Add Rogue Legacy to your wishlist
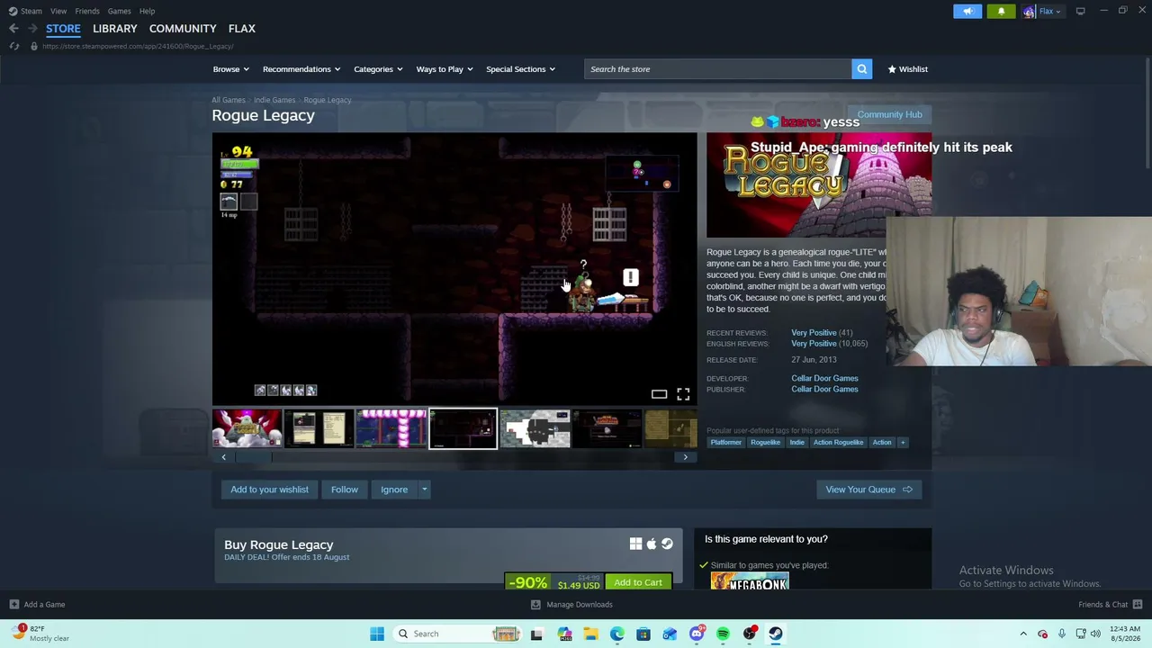Viewport: 1152px width, 648px height. [x=269, y=490]
